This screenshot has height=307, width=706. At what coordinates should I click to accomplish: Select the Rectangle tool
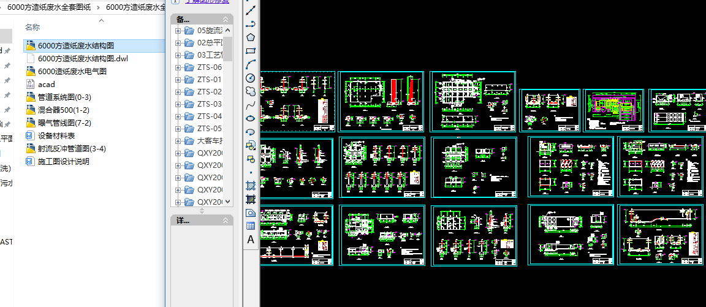[x=251, y=51]
